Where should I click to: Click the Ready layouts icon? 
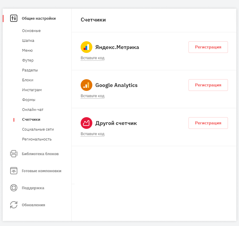(x=14, y=171)
